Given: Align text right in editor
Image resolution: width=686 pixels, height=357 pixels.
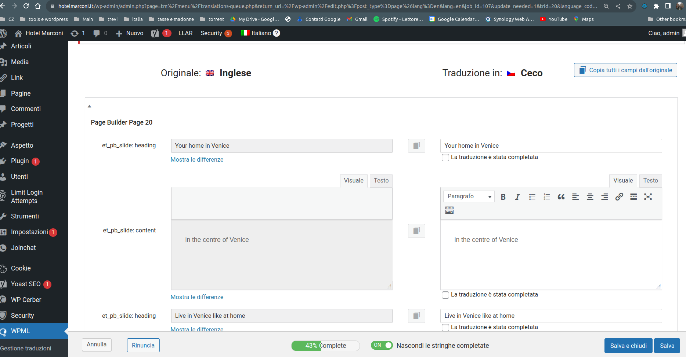Looking at the screenshot, I should click(604, 197).
